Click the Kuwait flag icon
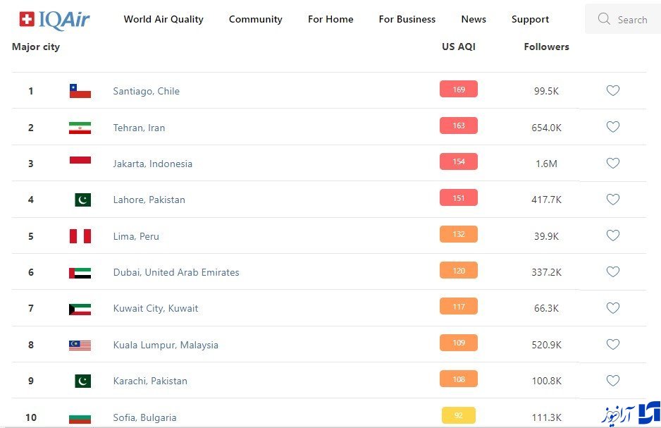Screen dimensions: 661x428 point(80,309)
